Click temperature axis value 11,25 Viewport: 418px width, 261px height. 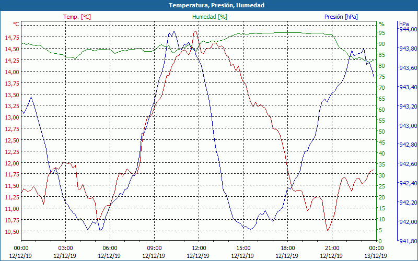click(x=12, y=197)
